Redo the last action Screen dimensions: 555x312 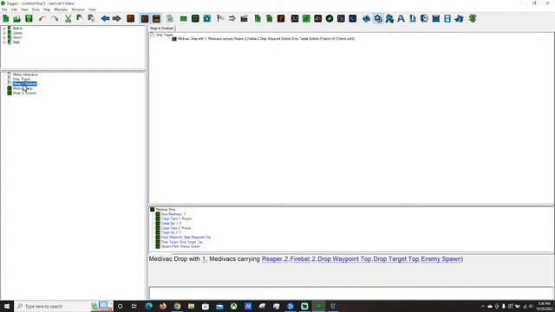55,18
